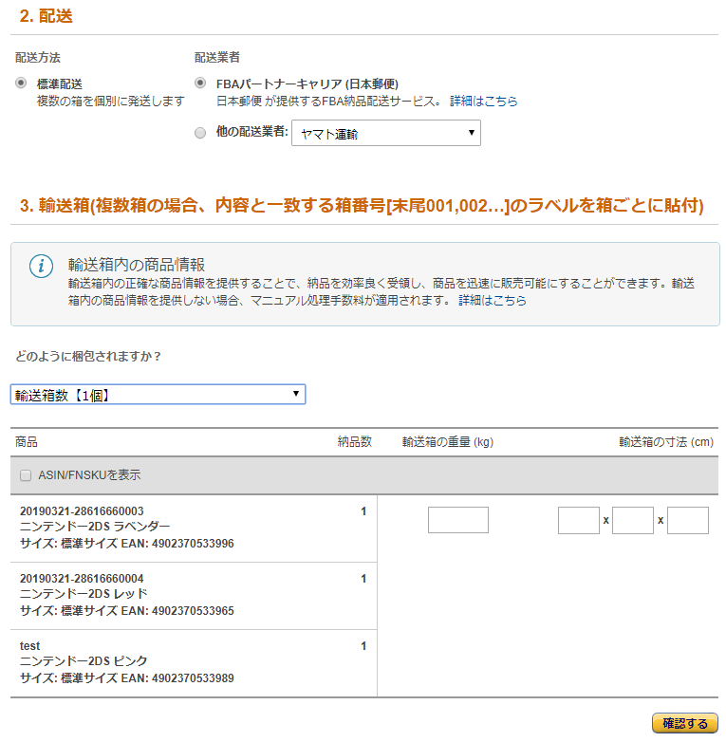The image size is (726, 742).
Task: Open 詳細はこちら link in the info box
Action: point(493,301)
